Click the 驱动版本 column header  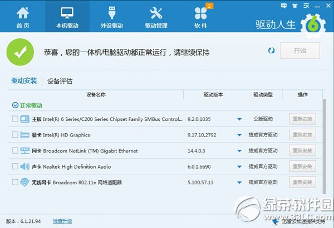pos(213,95)
